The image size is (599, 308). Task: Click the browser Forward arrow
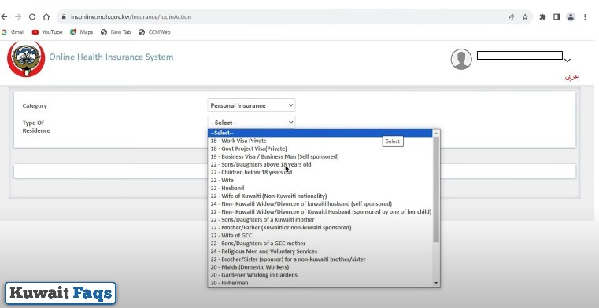tap(18, 16)
